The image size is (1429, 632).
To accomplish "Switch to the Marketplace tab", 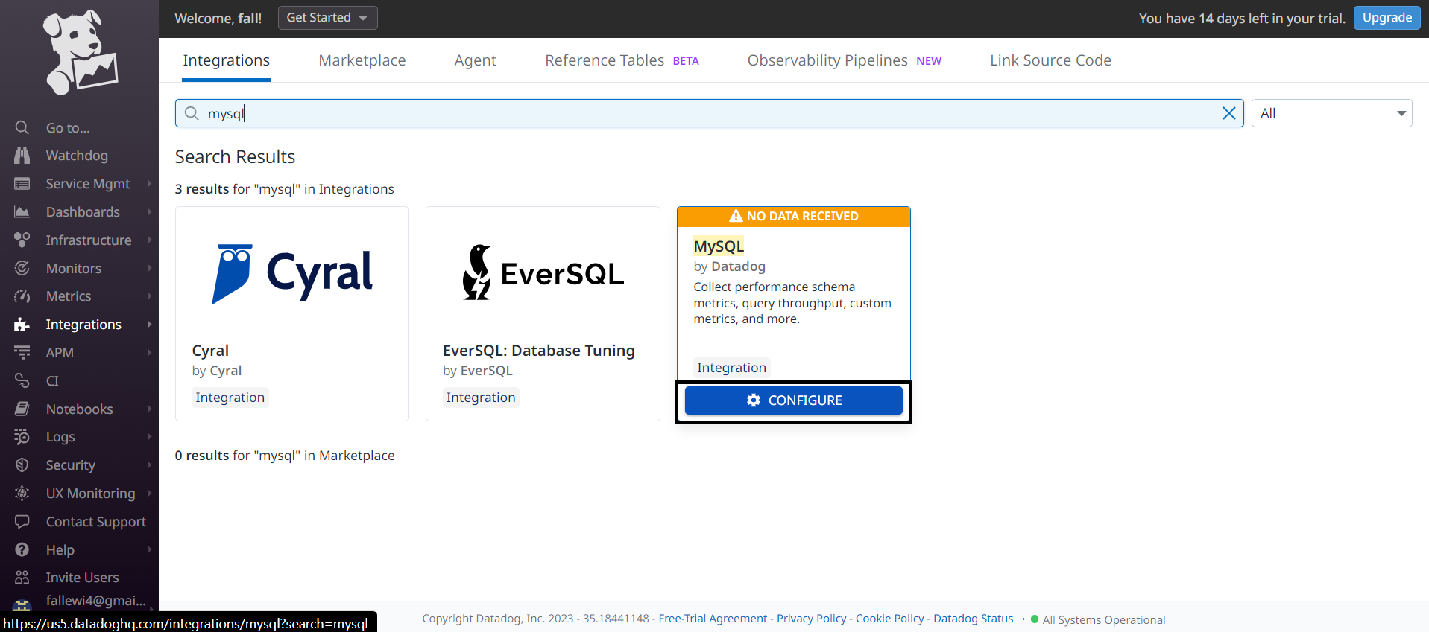I will 362,60.
